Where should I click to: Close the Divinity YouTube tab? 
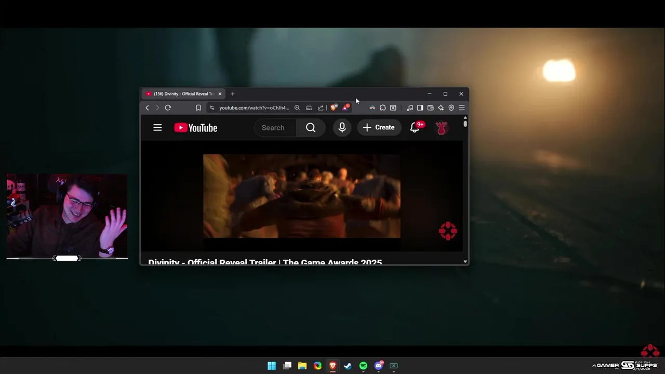[x=220, y=94]
